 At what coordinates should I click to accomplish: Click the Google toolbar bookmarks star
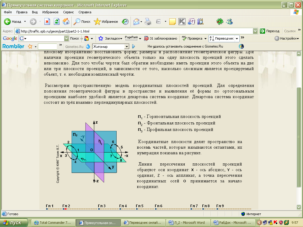pos(101,38)
